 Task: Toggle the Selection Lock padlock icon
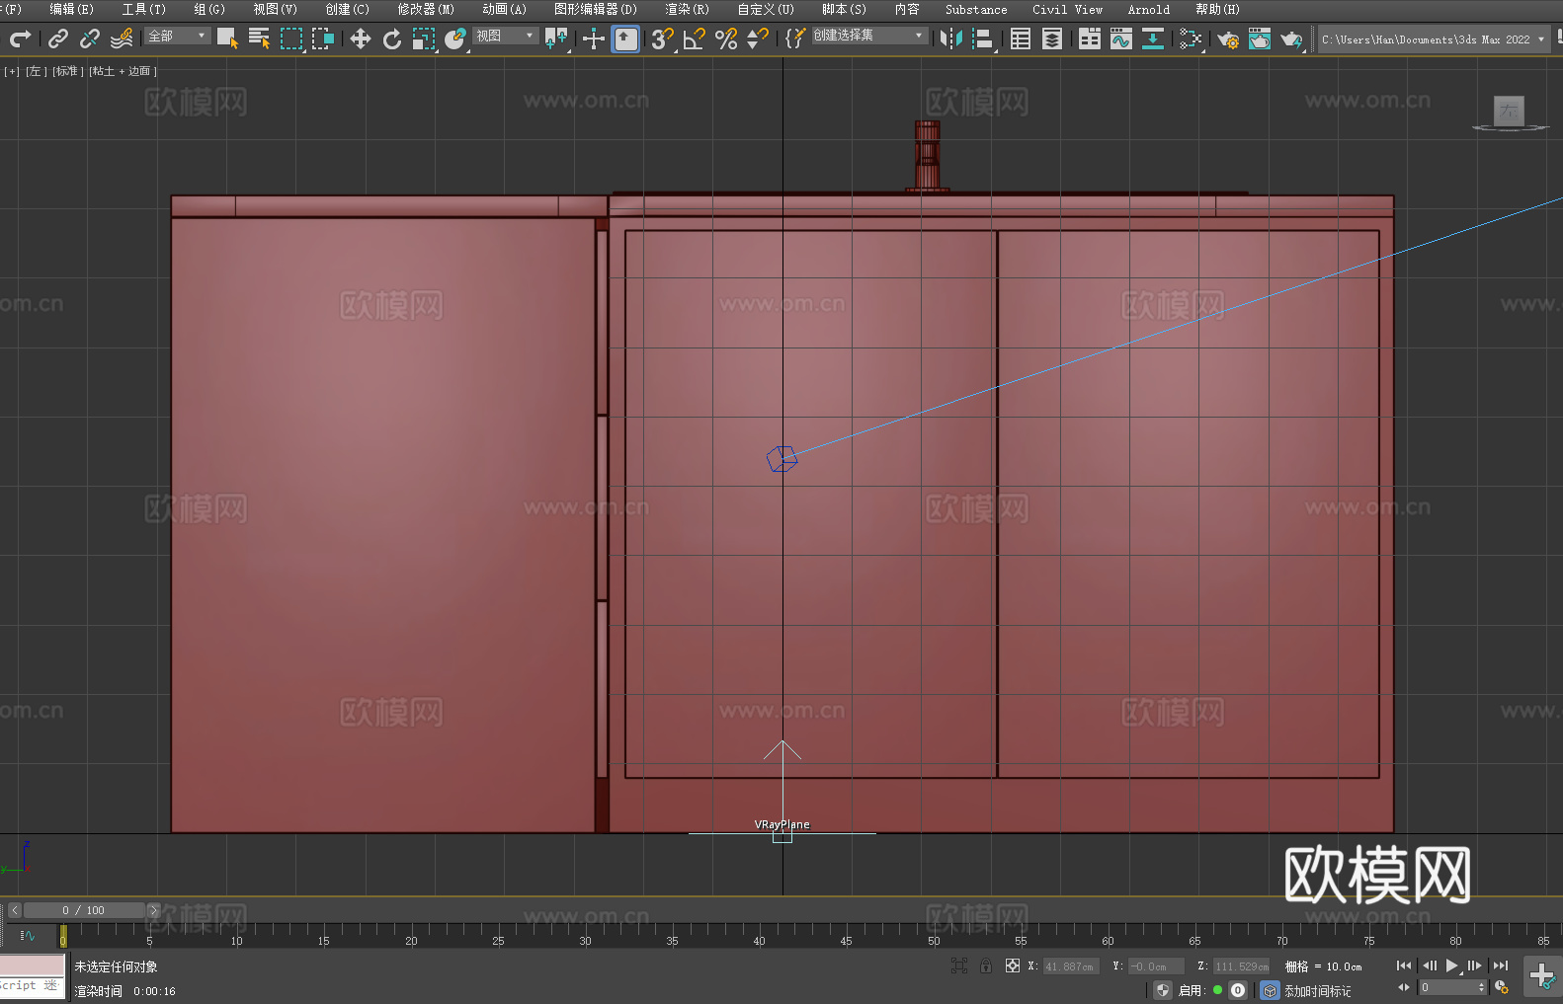click(x=986, y=965)
